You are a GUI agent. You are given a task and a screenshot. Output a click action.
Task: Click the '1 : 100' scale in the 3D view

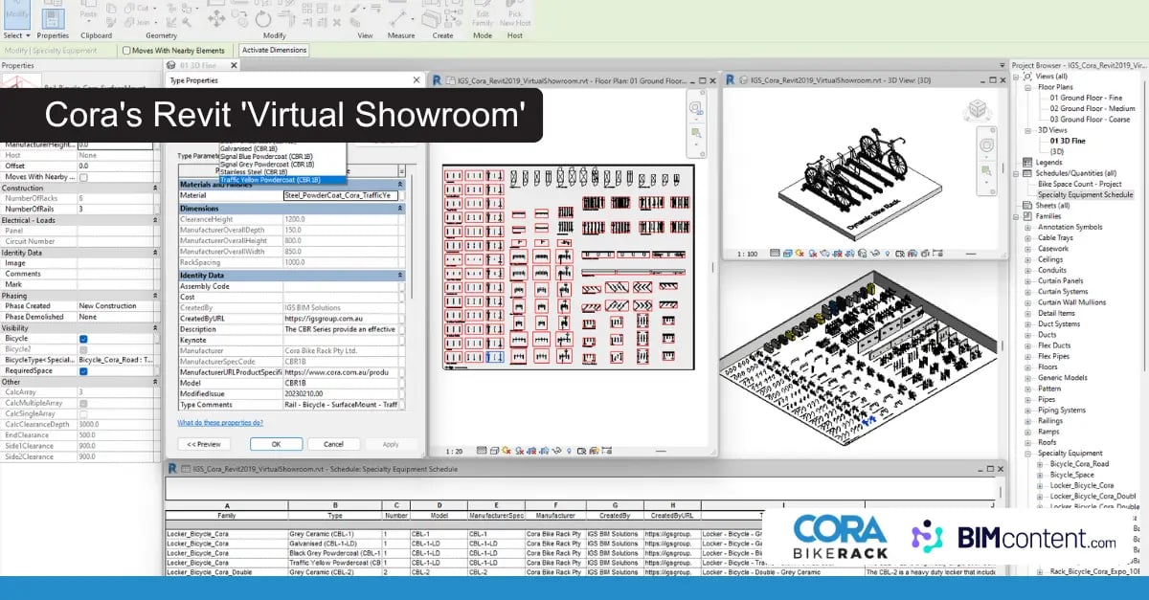point(748,255)
